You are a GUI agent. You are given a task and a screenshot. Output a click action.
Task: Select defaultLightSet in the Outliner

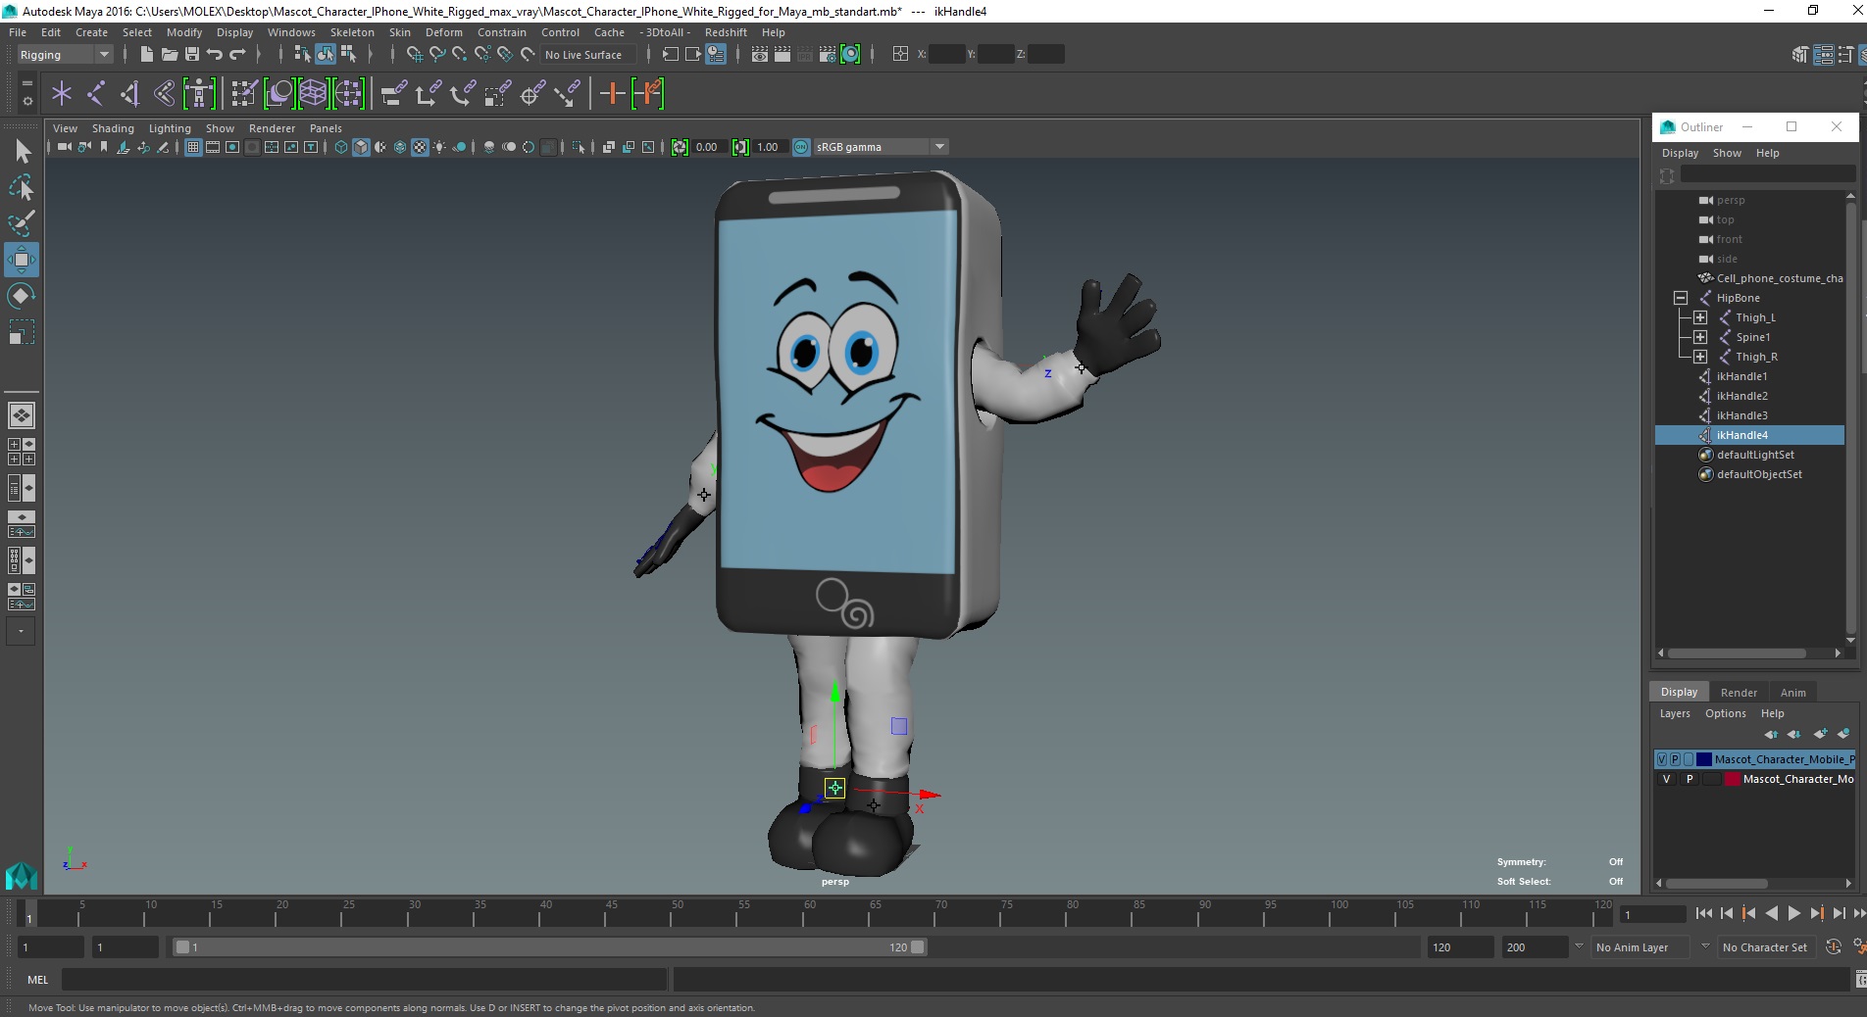pos(1755,455)
